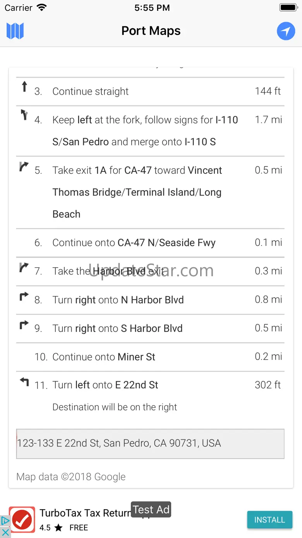
Task: Click the TurboTax Tax Return ad title
Action: (85, 513)
